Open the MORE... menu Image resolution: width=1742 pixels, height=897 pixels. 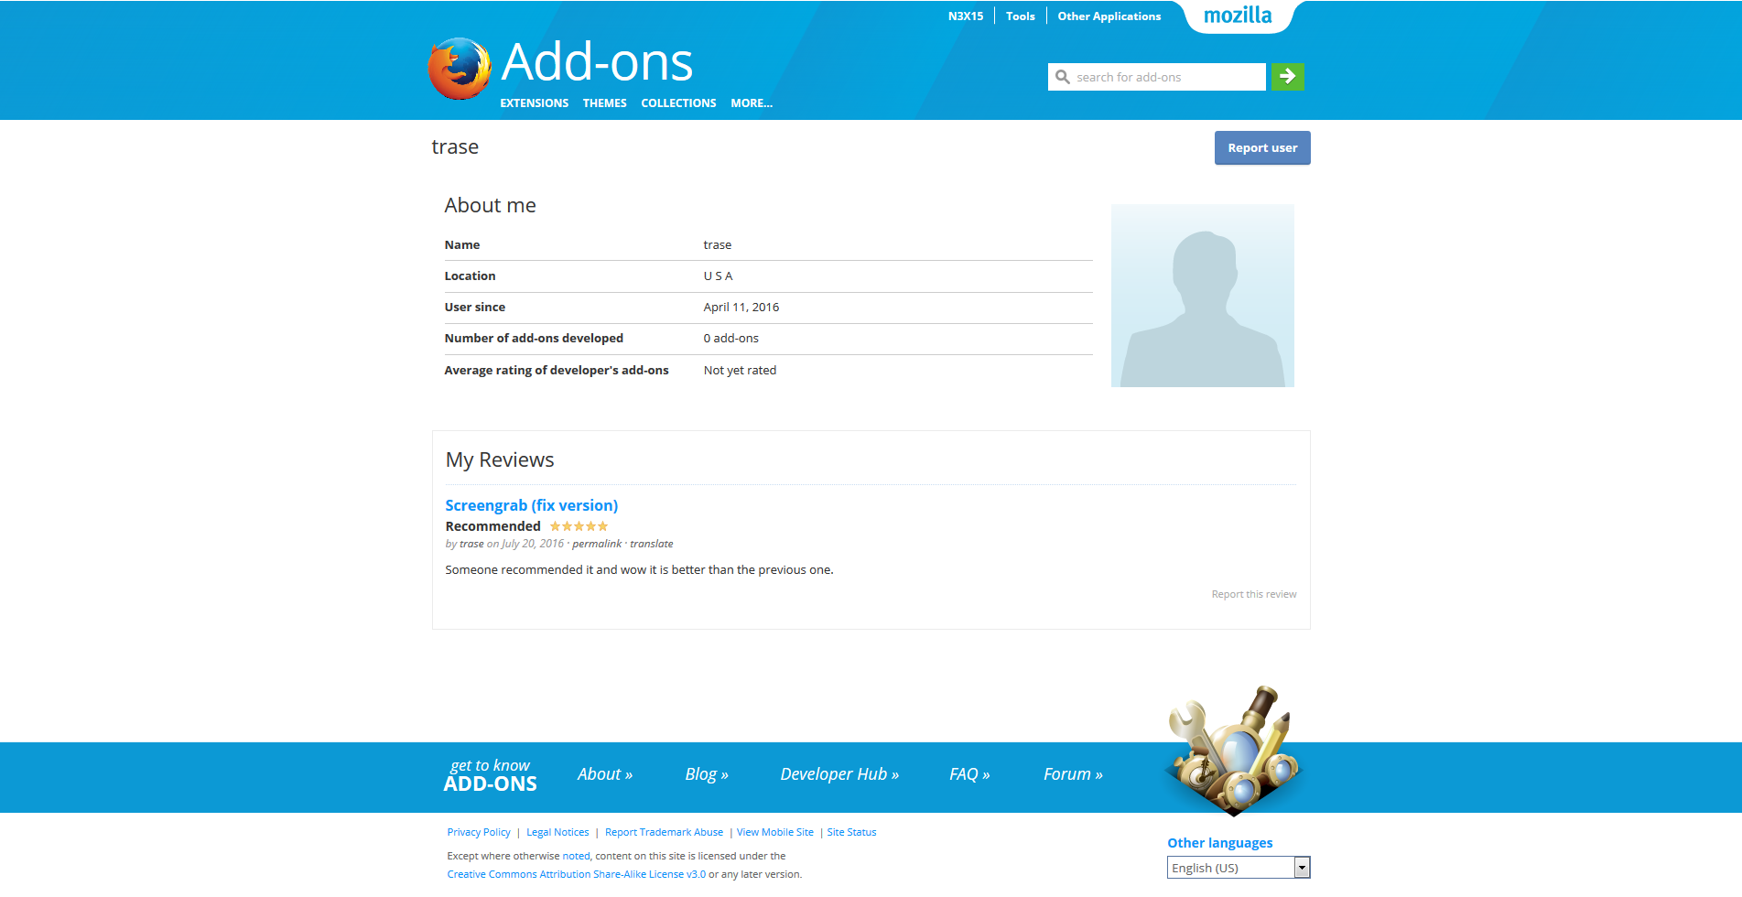tap(752, 103)
